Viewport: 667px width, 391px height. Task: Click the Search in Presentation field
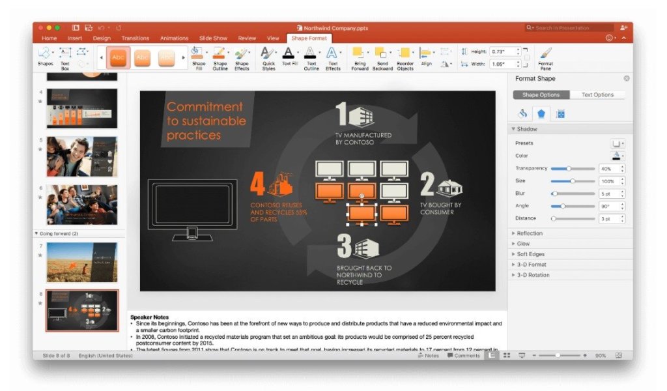click(569, 27)
